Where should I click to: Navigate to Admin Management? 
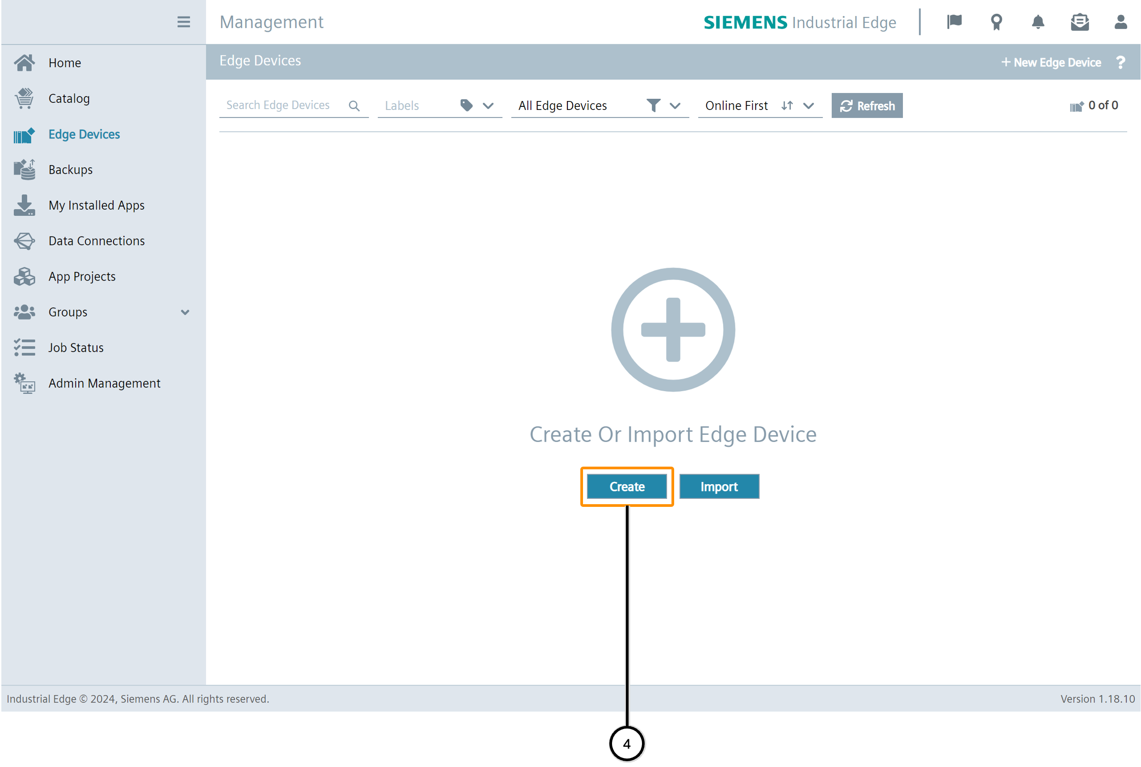[104, 383]
